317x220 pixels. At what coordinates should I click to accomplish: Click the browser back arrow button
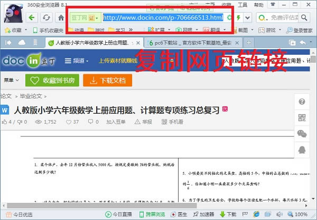coord(32,17)
